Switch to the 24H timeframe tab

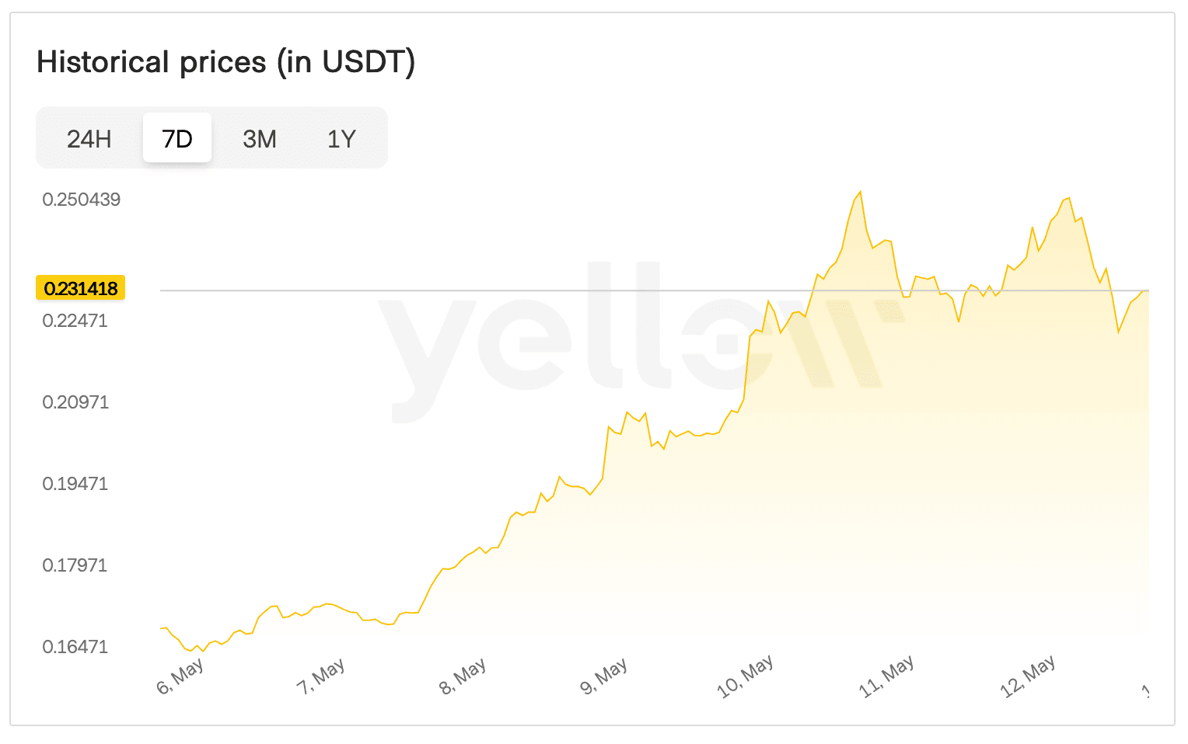click(89, 138)
